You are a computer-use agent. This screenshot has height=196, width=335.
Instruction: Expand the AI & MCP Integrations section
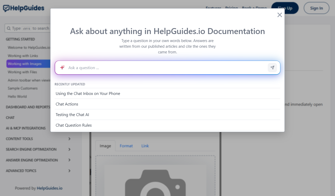coord(26,128)
